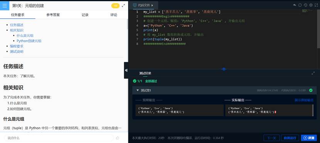Click code line 1 with my_list

point(182,12)
